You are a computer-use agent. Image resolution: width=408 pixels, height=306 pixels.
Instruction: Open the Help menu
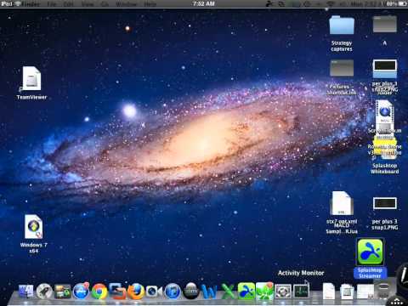point(150,4)
